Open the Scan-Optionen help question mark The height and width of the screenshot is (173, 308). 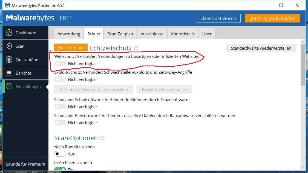(102, 138)
